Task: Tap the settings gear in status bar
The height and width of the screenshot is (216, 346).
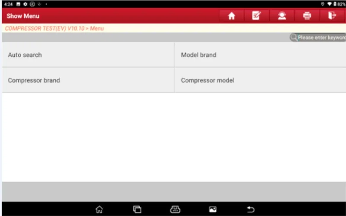Action: click(26, 4)
